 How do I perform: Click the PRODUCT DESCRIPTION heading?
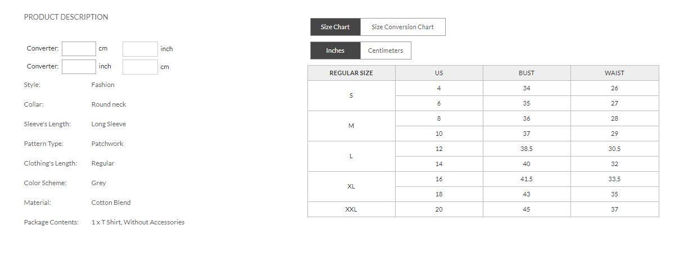tap(66, 17)
